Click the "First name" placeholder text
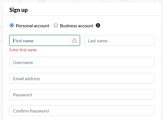 23,41
